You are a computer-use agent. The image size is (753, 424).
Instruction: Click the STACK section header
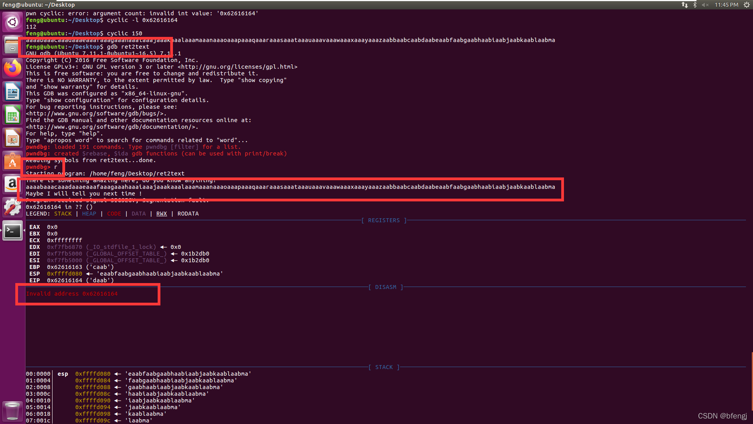pos(384,367)
